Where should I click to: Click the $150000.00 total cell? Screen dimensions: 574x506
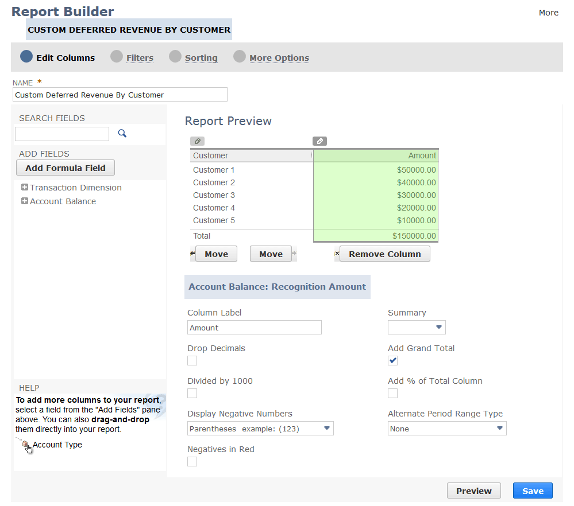(x=414, y=236)
